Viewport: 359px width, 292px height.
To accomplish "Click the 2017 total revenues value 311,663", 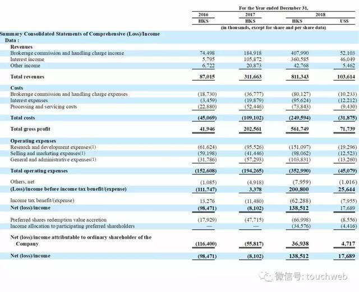I will [x=252, y=77].
